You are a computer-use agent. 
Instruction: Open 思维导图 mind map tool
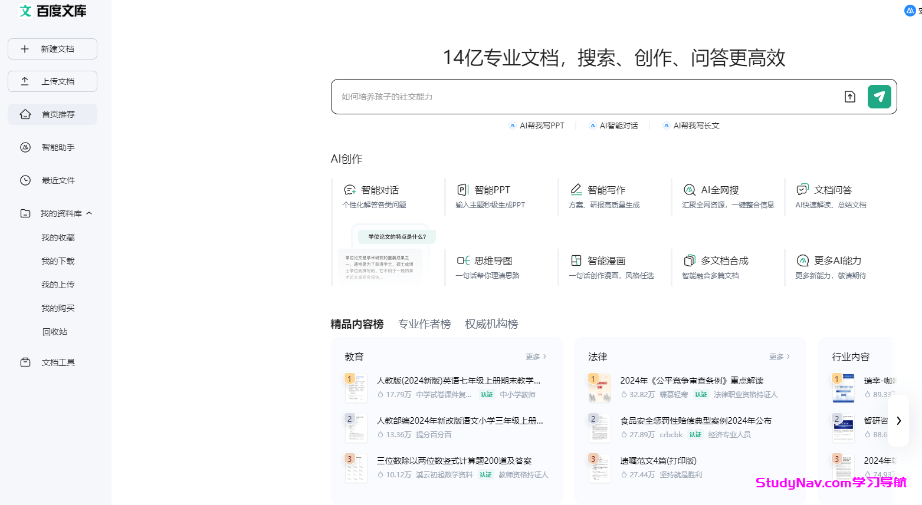(x=493, y=261)
